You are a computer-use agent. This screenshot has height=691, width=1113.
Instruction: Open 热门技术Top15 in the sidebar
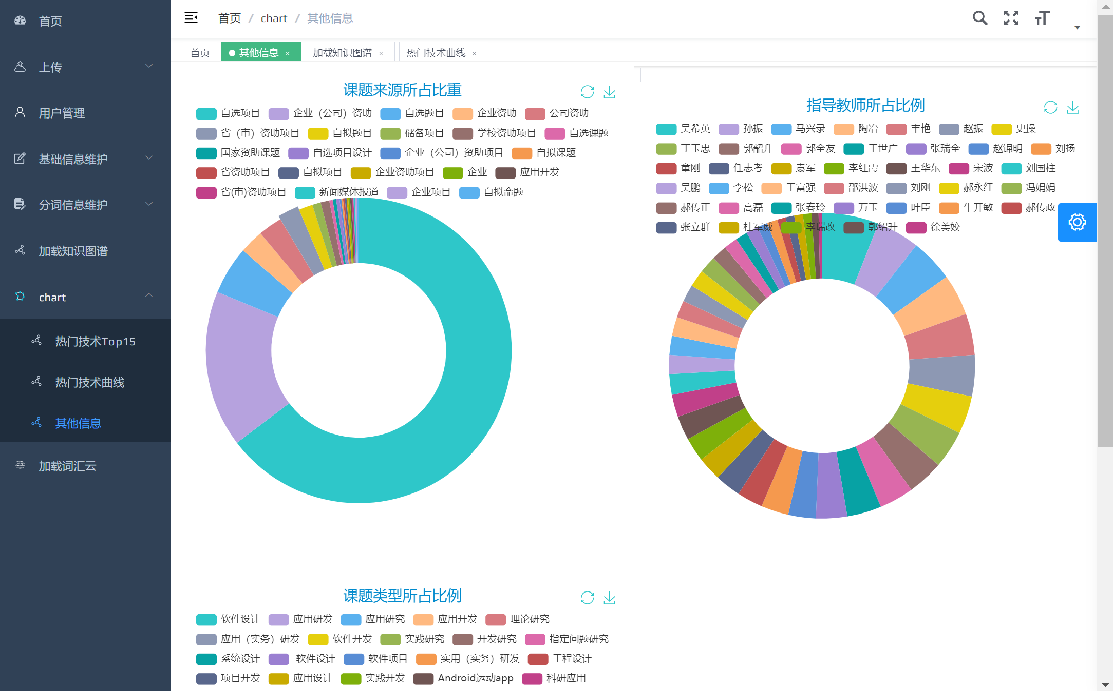tap(85, 341)
